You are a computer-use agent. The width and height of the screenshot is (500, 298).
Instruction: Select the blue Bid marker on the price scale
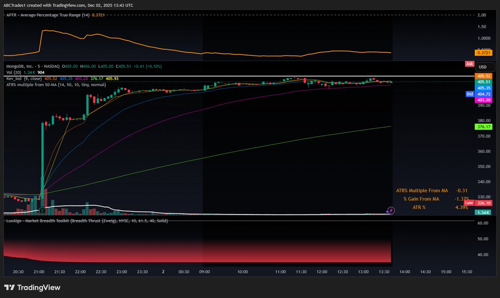click(470, 94)
